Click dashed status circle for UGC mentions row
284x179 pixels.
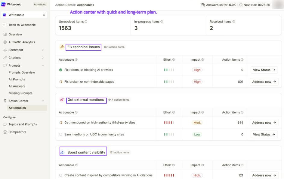[61, 135]
